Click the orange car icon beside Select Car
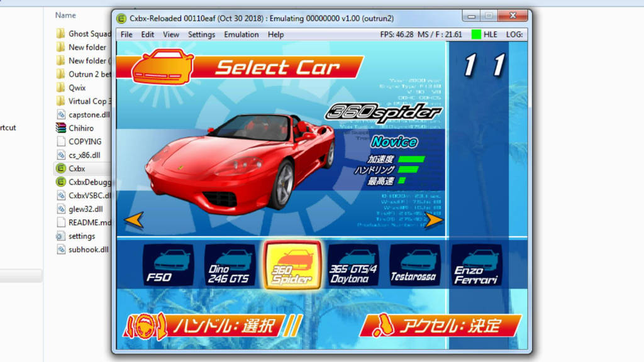This screenshot has width=644, height=362. click(163, 67)
